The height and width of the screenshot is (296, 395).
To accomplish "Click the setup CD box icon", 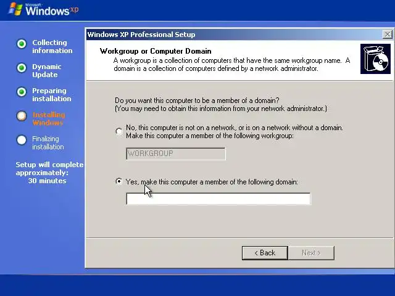I will pos(375,59).
